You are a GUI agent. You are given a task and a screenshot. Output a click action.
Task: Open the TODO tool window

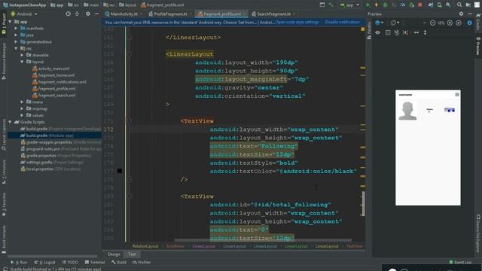[x=70, y=262]
